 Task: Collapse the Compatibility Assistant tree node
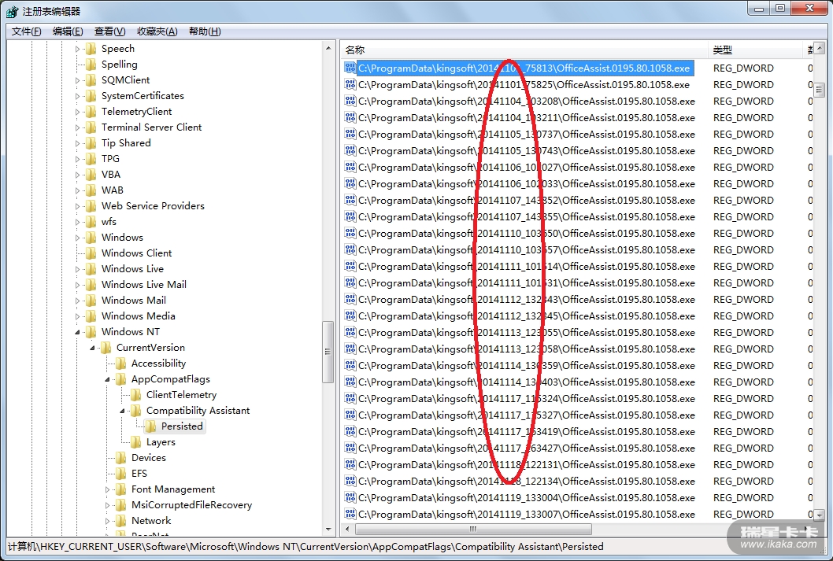(122, 411)
